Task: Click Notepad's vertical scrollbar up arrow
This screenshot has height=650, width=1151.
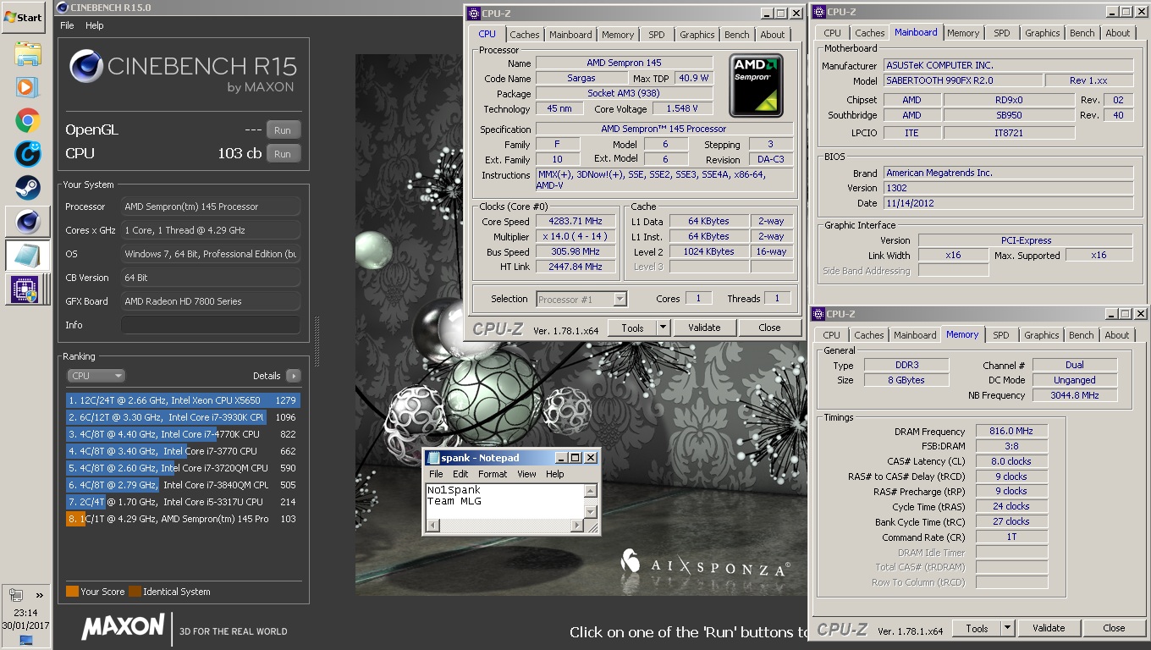Action: click(591, 490)
